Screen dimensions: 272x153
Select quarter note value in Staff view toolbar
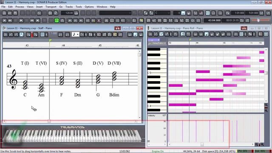pyautogui.click(x=141, y=34)
